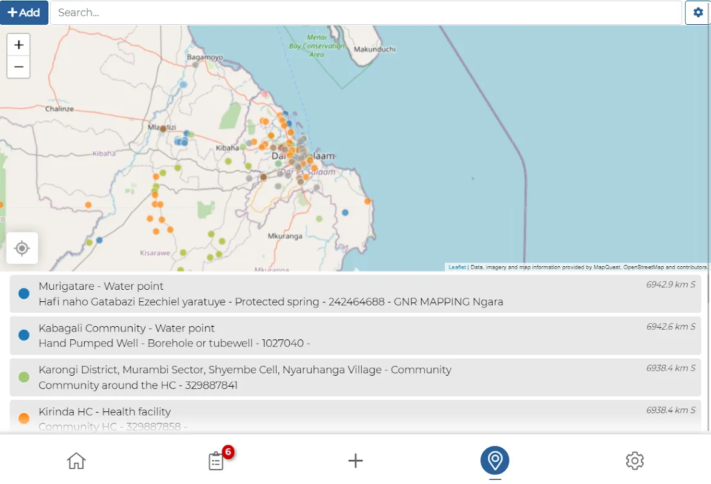Center map on my current location
Image resolution: width=711 pixels, height=484 pixels.
(22, 248)
